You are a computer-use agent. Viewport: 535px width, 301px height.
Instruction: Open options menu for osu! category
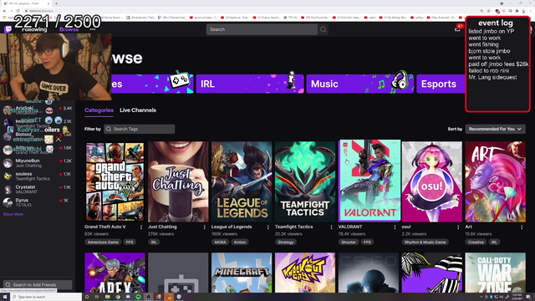click(458, 227)
